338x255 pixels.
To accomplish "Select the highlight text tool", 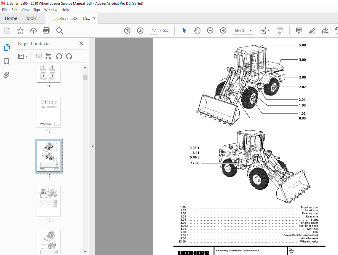I will [x=312, y=31].
